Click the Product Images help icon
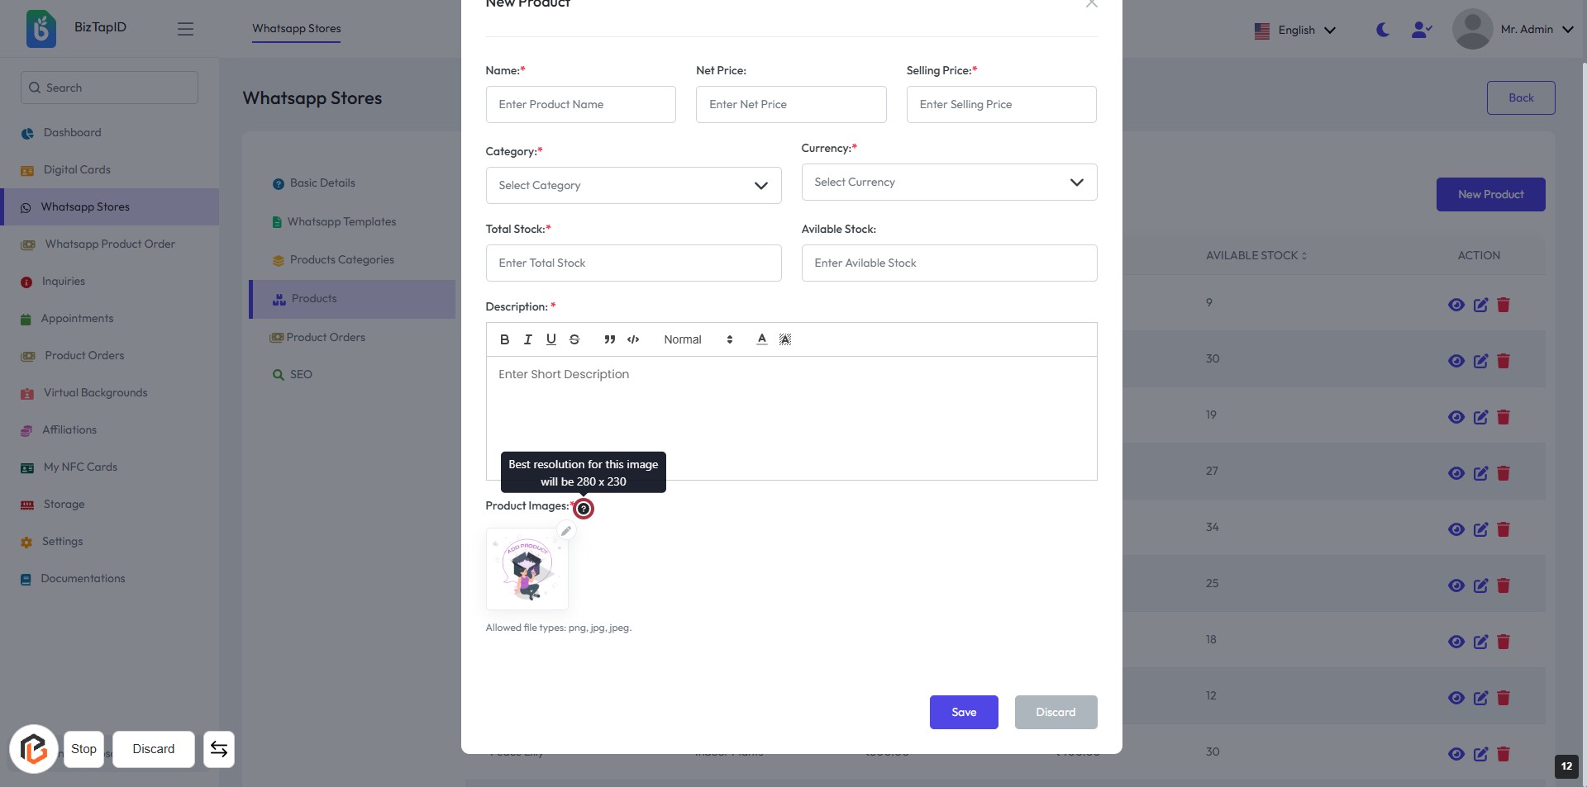The image size is (1587, 787). click(x=584, y=509)
